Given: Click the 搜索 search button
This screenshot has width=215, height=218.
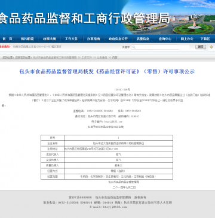Looking at the screenshot, I should 201,47.
